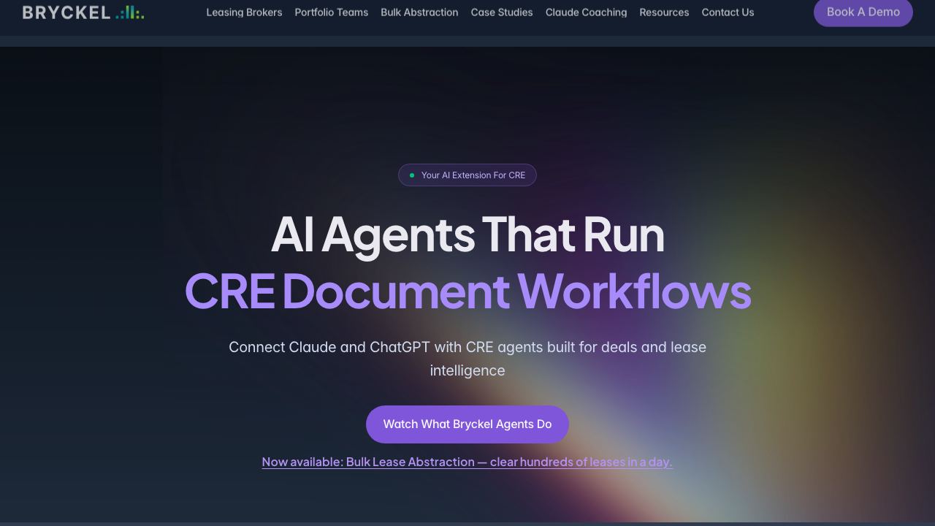Click the 'CRE Document Workflows' heading text
Image resolution: width=935 pixels, height=526 pixels.
click(x=467, y=291)
